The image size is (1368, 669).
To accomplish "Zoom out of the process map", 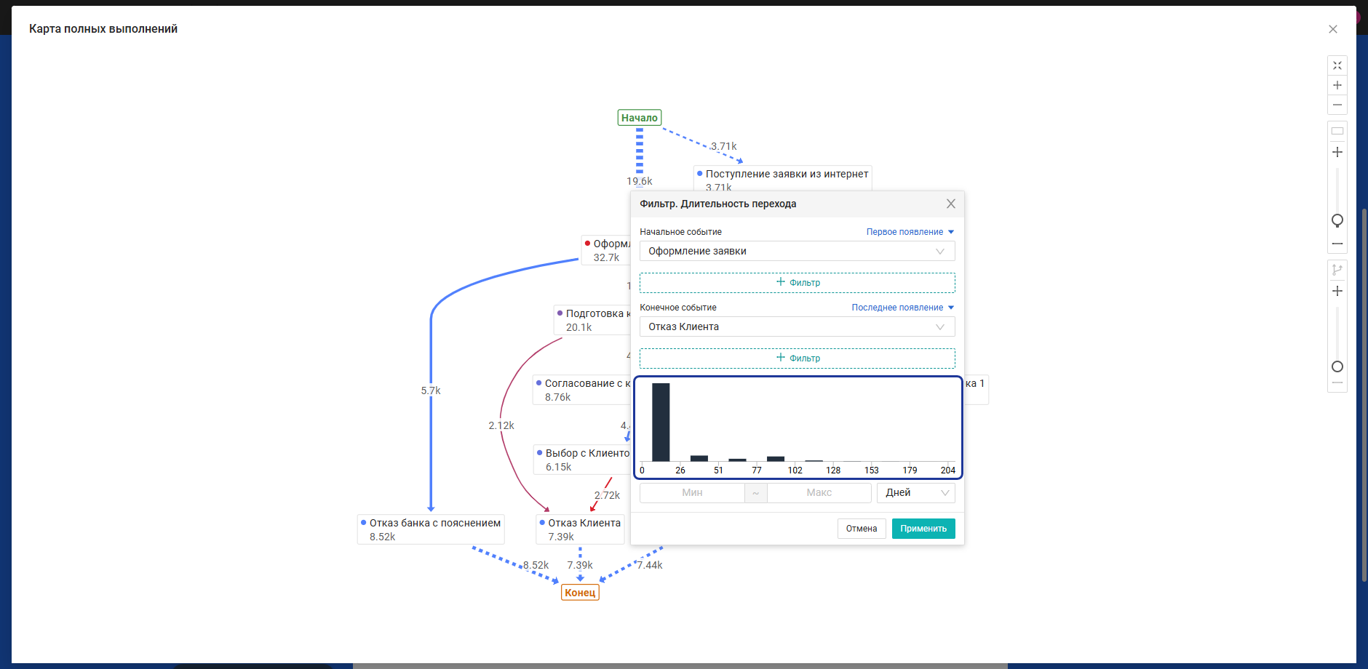I will [1337, 105].
